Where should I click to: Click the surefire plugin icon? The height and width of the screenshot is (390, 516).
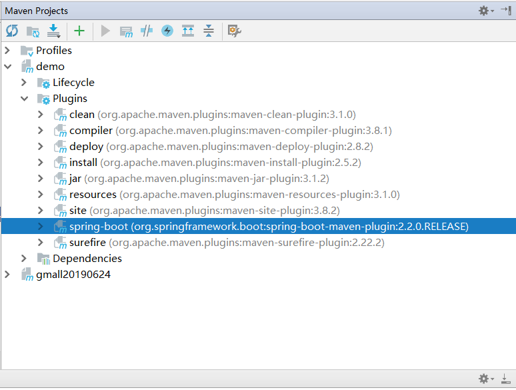point(61,243)
